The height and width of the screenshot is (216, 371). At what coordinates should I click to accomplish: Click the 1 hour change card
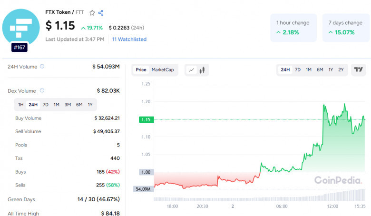click(293, 28)
